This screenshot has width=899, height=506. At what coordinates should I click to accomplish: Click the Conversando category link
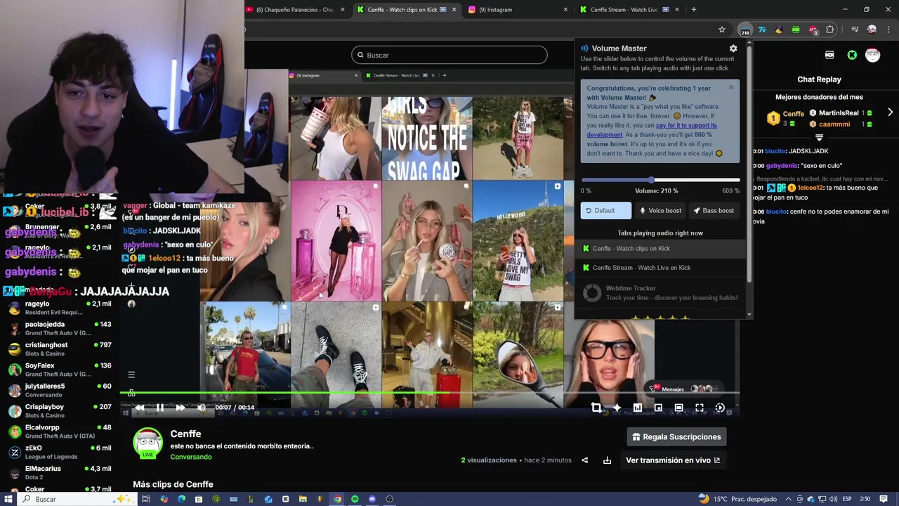coord(191,457)
